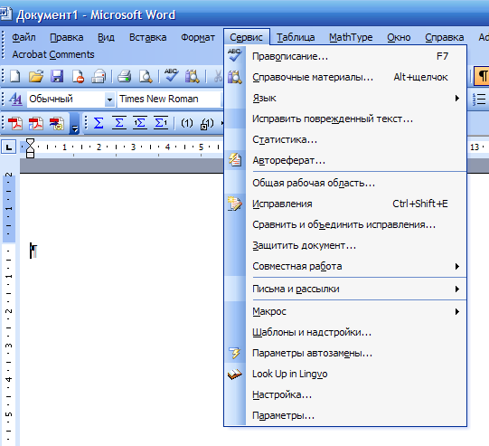Convert to PDF and send for review
This screenshot has height=446, width=489.
(x=57, y=123)
